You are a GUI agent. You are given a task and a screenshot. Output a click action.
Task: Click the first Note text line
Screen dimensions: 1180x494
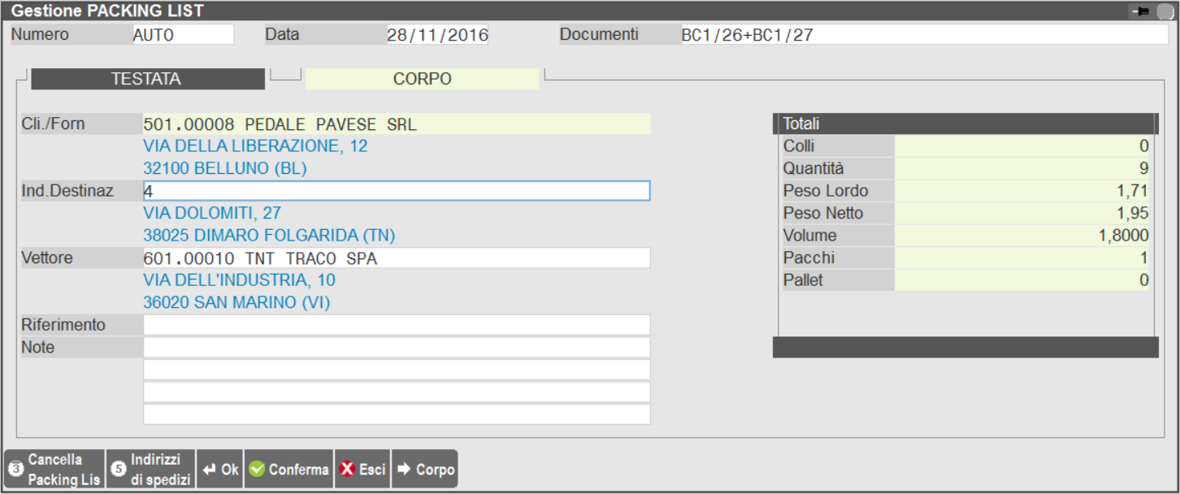pos(397,348)
